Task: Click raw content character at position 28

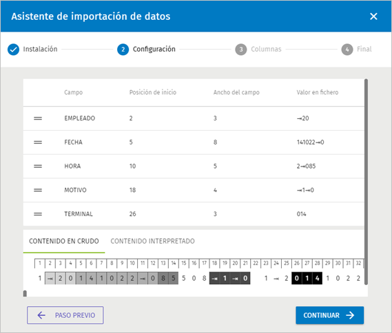Action: (317, 279)
